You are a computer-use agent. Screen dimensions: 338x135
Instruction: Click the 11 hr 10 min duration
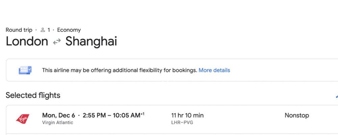pos(187,115)
